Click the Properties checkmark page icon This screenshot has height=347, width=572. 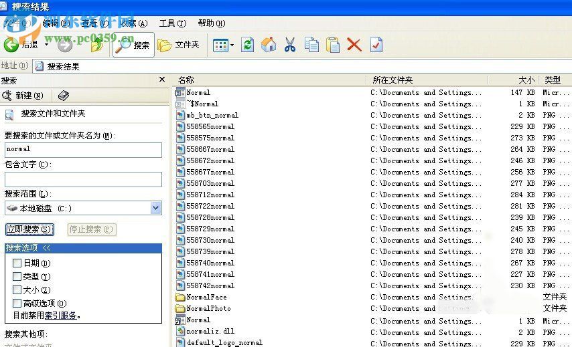coord(376,45)
